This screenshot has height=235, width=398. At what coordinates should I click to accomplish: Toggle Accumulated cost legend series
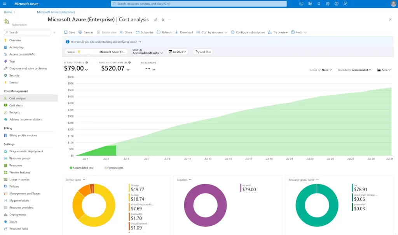pyautogui.click(x=82, y=168)
